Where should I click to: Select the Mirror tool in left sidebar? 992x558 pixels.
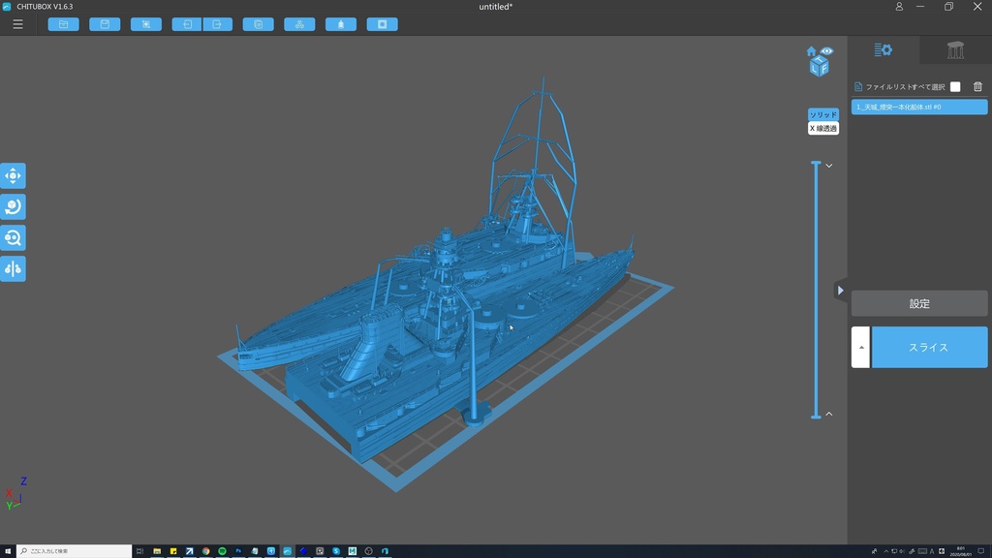pos(13,269)
